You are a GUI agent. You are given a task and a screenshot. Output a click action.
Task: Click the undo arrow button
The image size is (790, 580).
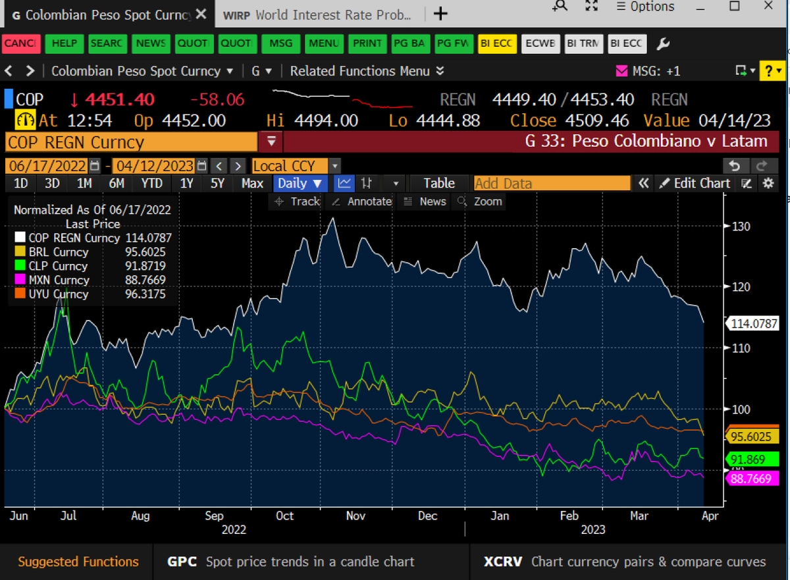point(737,166)
